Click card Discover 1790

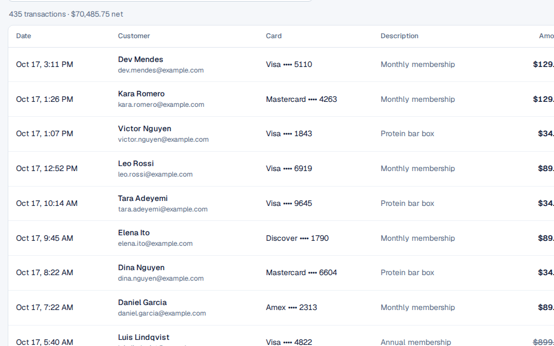pos(297,238)
